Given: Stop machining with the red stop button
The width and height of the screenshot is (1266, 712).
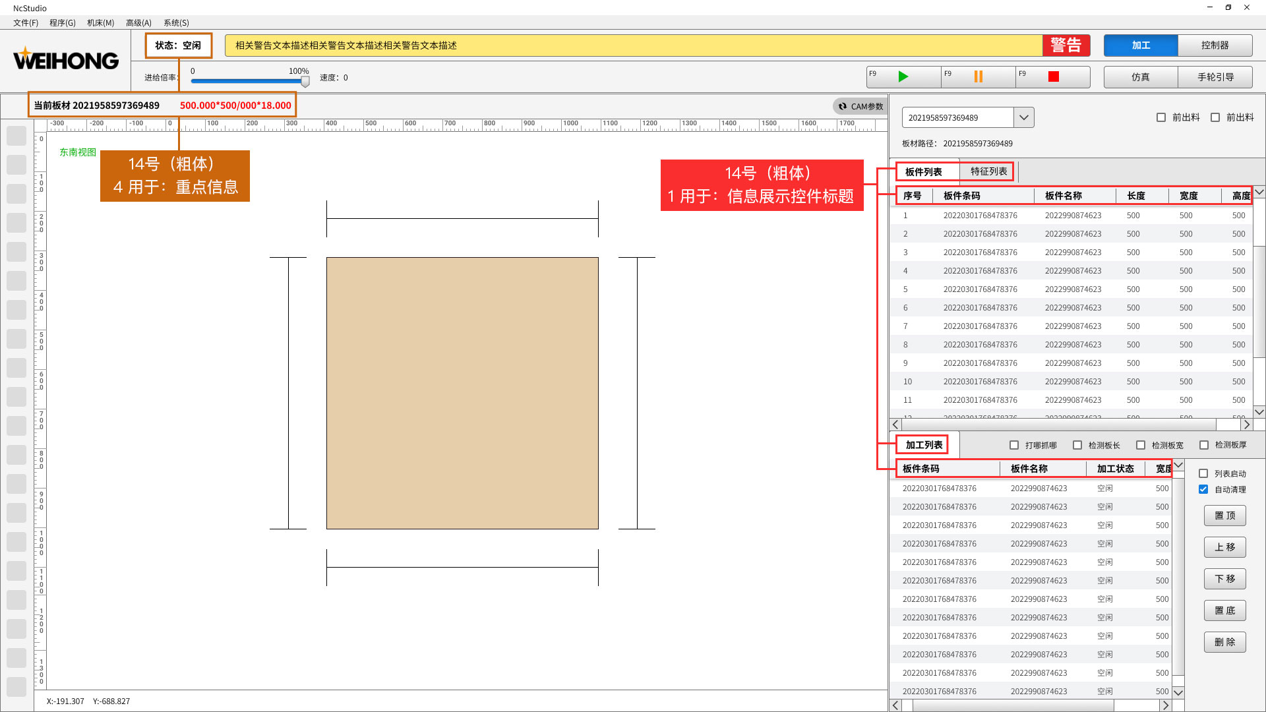Looking at the screenshot, I should click(1053, 77).
